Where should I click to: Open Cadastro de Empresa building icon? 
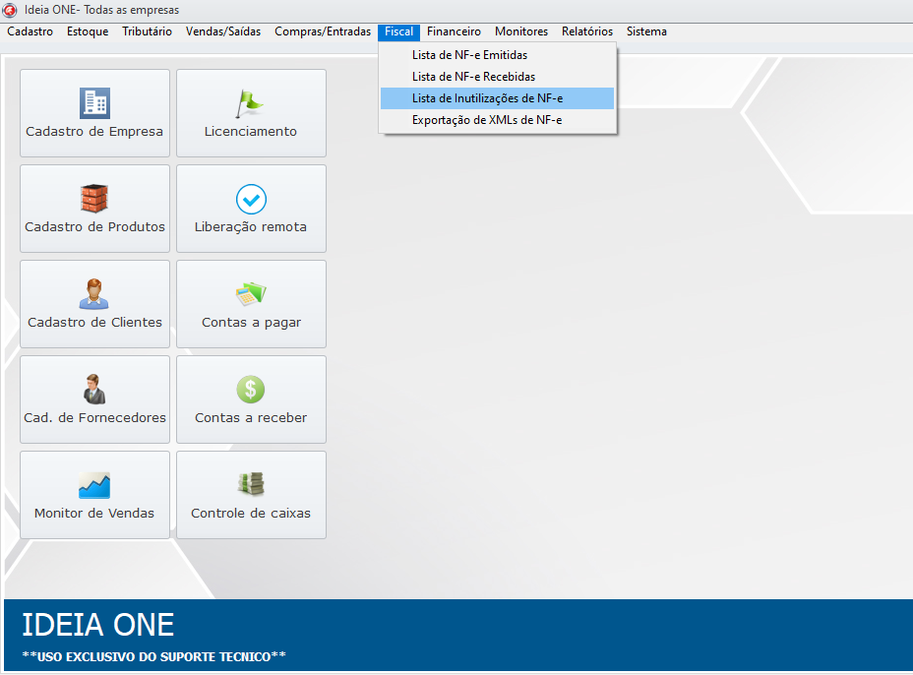pyautogui.click(x=94, y=103)
